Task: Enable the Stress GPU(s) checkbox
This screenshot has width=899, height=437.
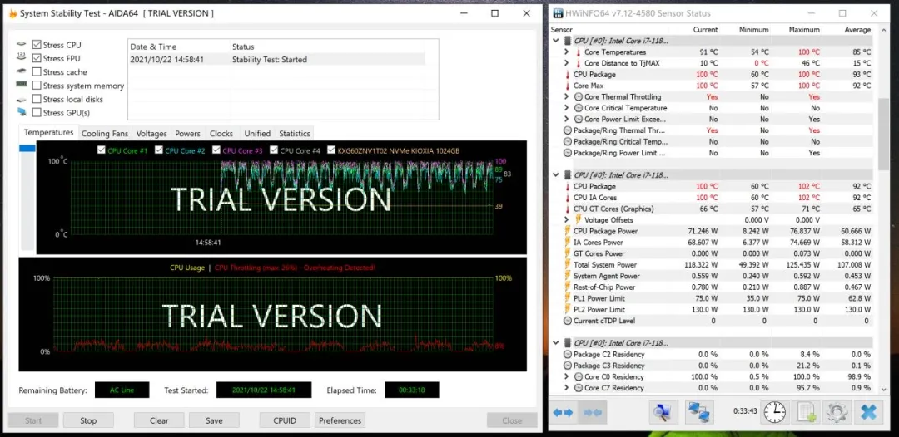Action: (x=37, y=113)
